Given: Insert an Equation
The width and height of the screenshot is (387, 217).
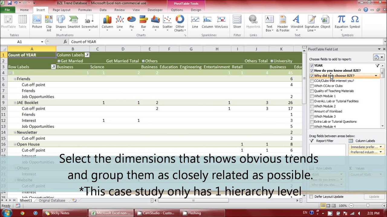Looking at the screenshot, I should (x=341, y=23).
